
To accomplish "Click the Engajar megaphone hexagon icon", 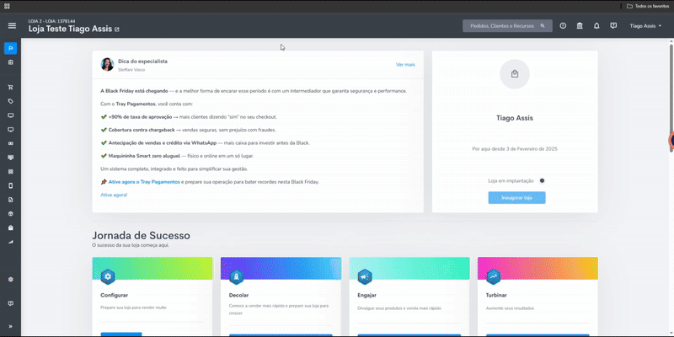I will (x=365, y=277).
